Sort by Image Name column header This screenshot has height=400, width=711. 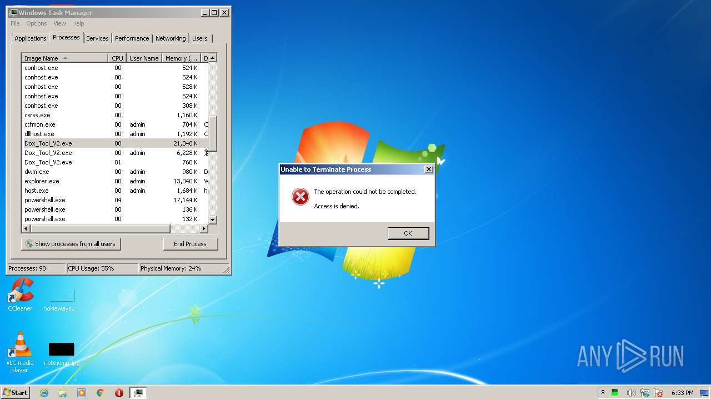point(64,58)
